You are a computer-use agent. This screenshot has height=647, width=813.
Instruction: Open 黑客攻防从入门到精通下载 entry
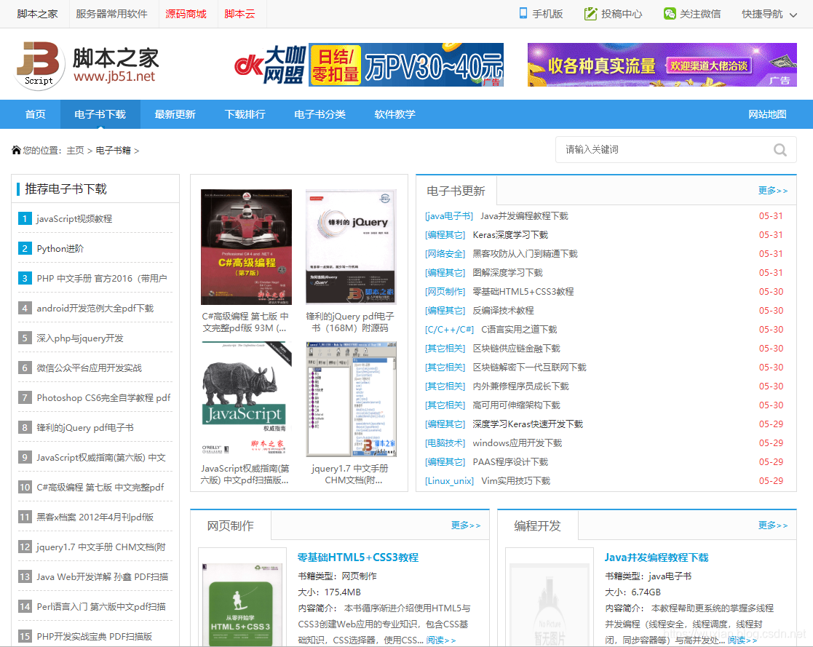[x=525, y=253]
